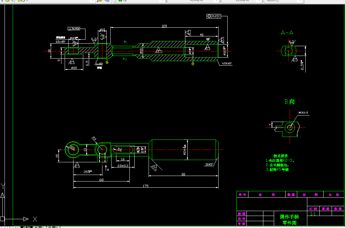Click the 序号 header cell
The image size is (345, 228).
click(x=242, y=194)
